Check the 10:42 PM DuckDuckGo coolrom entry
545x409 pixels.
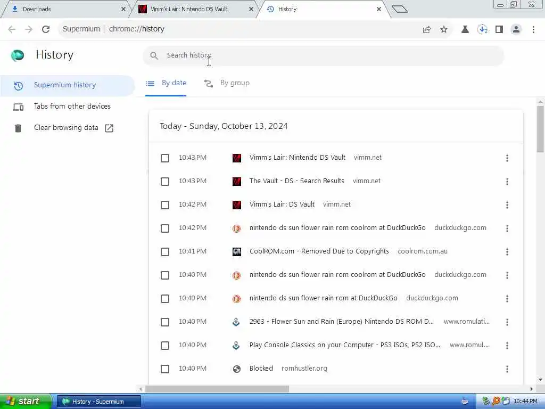click(x=165, y=228)
